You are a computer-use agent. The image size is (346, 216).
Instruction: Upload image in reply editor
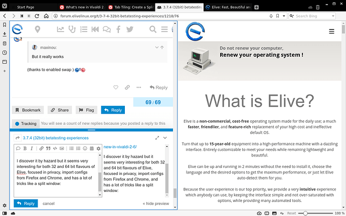point(62,148)
